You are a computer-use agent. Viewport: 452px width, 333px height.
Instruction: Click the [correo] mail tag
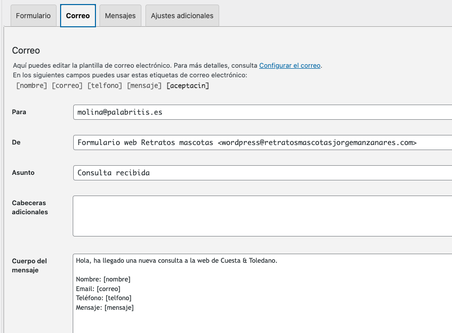(67, 85)
